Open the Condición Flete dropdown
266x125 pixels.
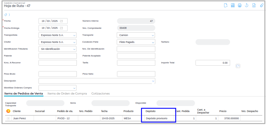click(153, 42)
